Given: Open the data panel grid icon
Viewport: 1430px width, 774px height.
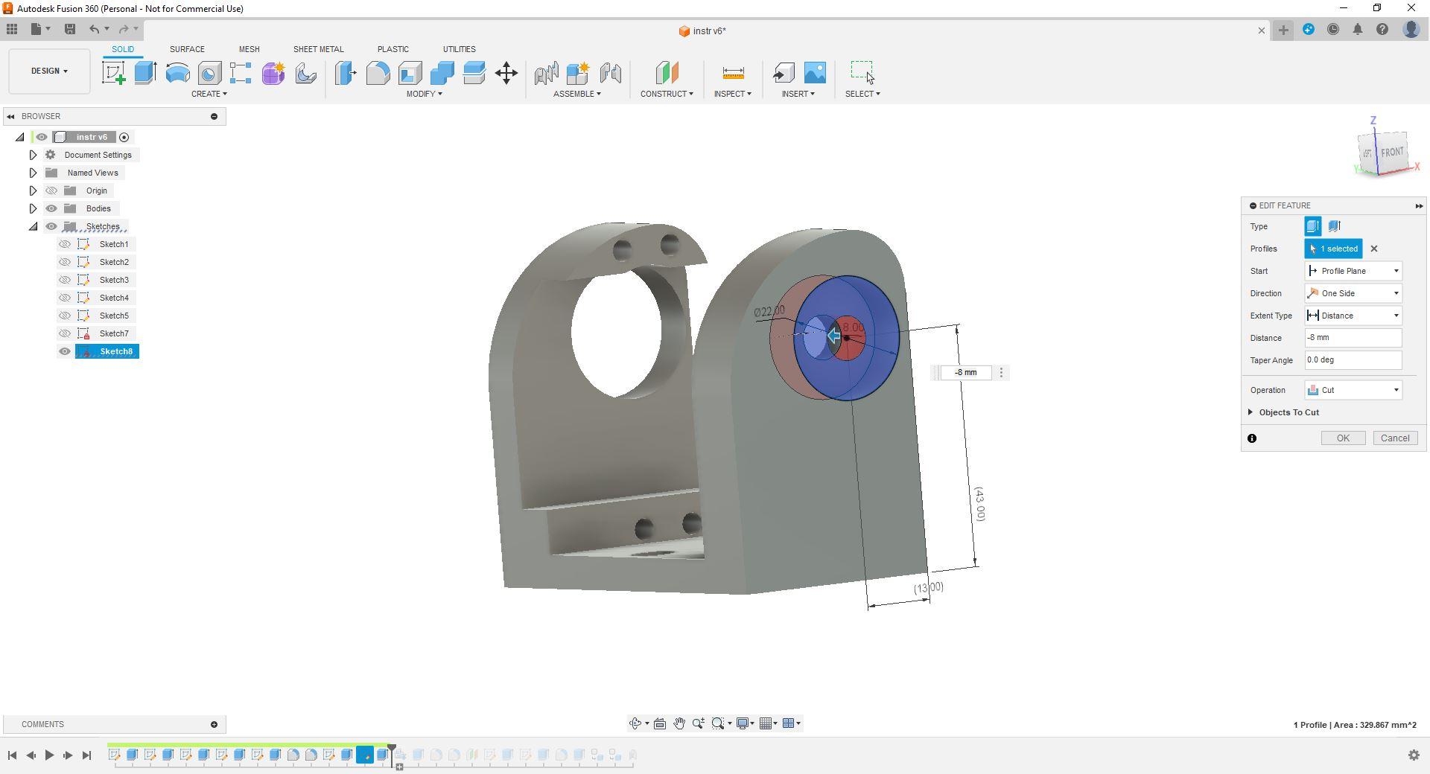Looking at the screenshot, I should 12,30.
